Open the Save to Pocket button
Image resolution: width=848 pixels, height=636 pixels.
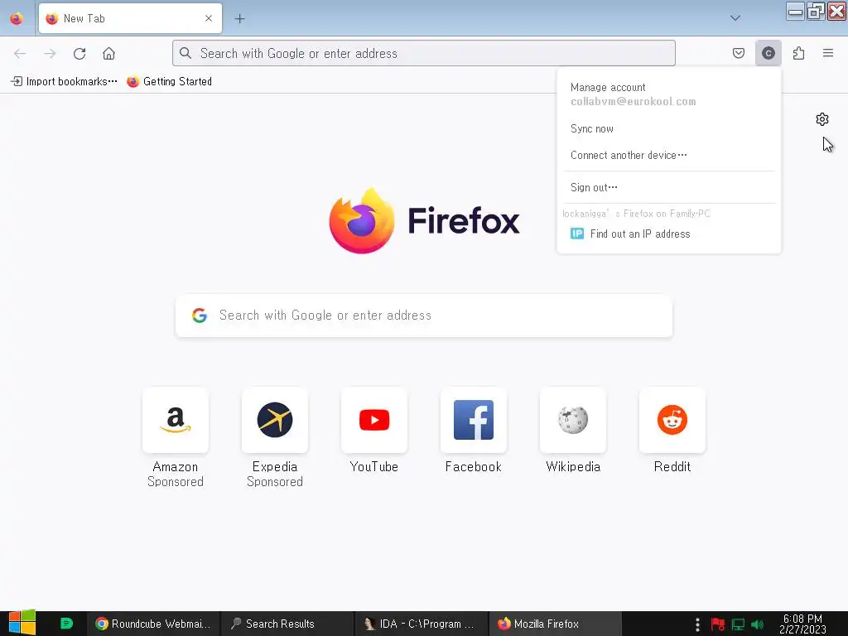pyautogui.click(x=738, y=53)
